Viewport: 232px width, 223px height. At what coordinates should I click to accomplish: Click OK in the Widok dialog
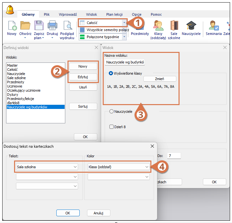pyautogui.click(x=214, y=182)
